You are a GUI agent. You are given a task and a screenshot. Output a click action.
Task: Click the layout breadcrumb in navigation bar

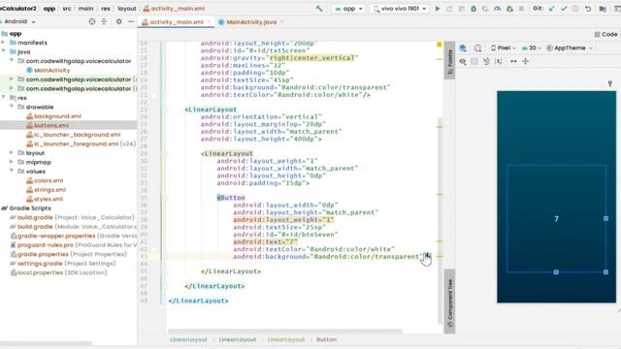[127, 9]
